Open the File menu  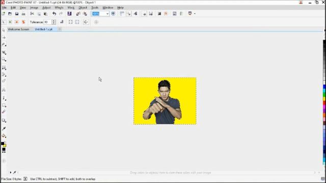click(x=5, y=8)
